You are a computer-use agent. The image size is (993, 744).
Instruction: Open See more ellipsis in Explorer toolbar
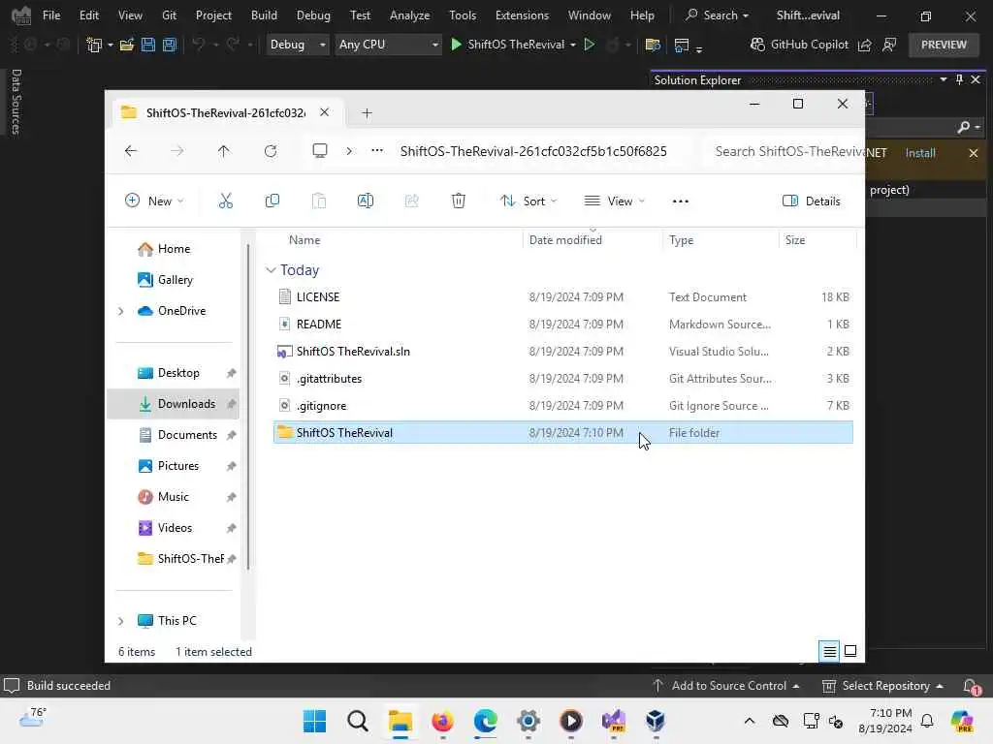coord(680,201)
